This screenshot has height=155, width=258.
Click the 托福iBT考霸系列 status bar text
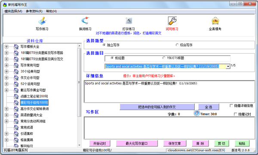(x=16, y=150)
